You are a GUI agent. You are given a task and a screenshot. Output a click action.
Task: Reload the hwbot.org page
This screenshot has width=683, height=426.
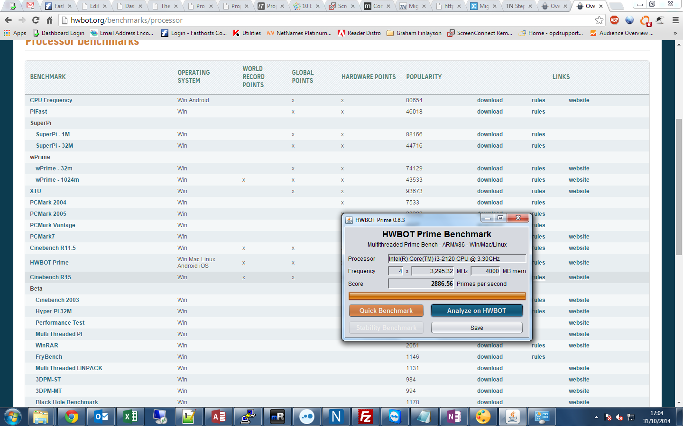point(36,20)
